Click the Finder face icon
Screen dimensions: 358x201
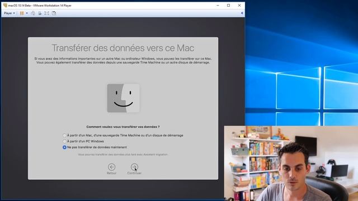(123, 98)
